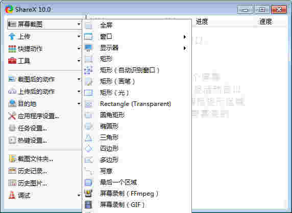The height and width of the screenshot is (213, 292).
Task: Expand the 上传 menu arrow
Action: [79, 36]
